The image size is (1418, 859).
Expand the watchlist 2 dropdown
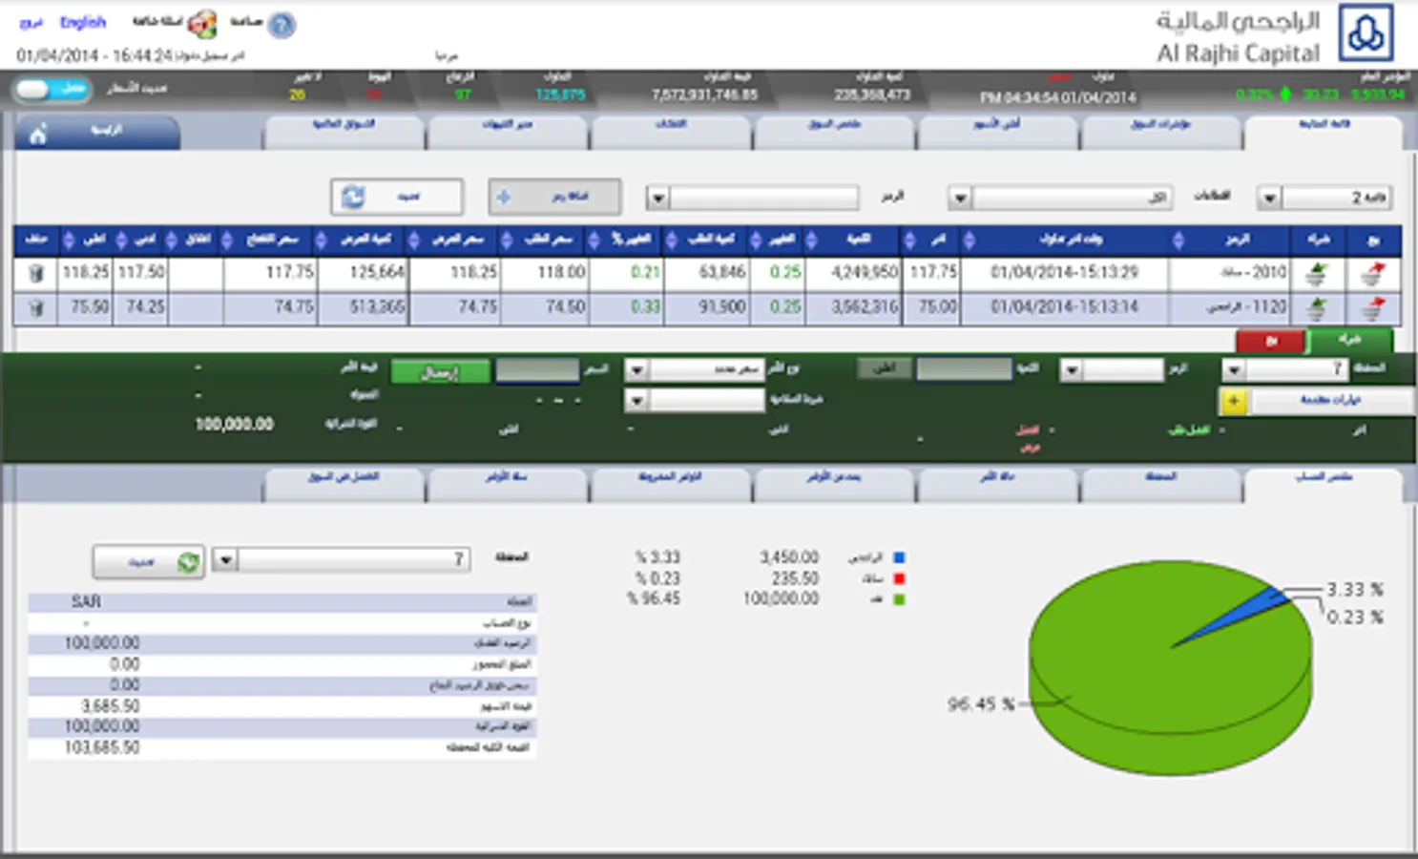(1269, 199)
